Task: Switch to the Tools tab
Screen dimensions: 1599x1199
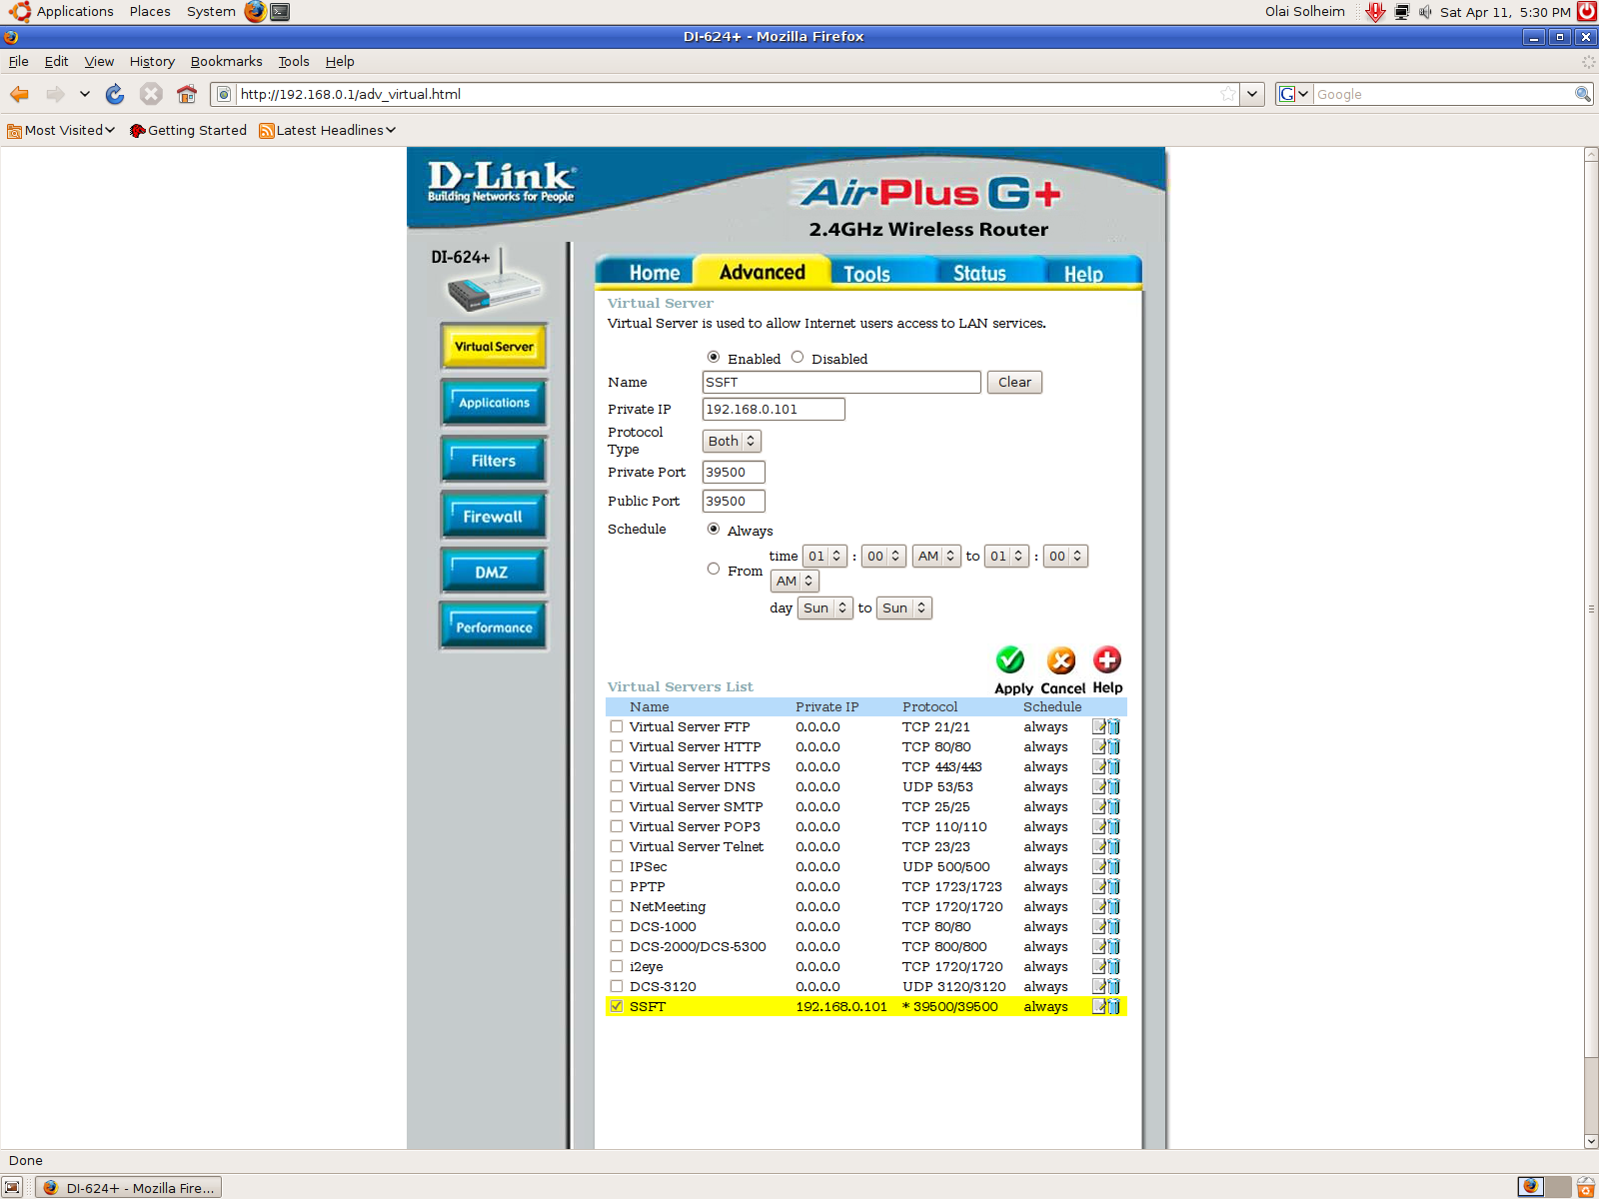Action: click(x=866, y=273)
